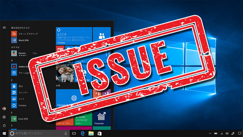Open the network status tray icon

click(222, 133)
